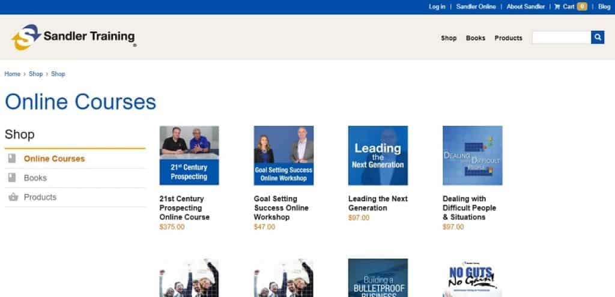
Task: Open the Building a Bulletproof Business thumbnail
Action: [x=378, y=277]
